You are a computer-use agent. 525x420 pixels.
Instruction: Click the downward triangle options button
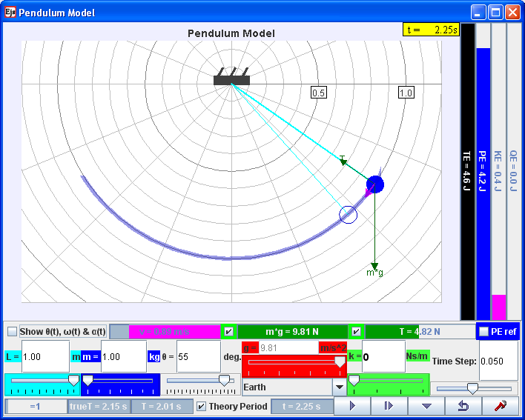[x=426, y=406]
